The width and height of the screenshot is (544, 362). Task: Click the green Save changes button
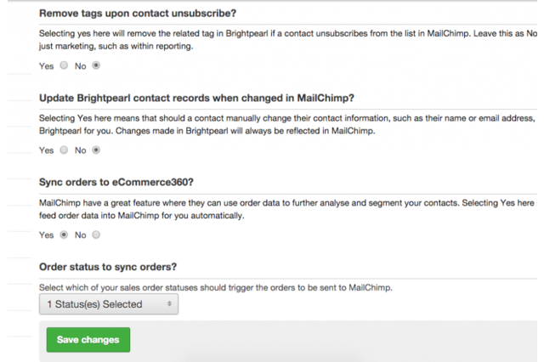pos(88,340)
